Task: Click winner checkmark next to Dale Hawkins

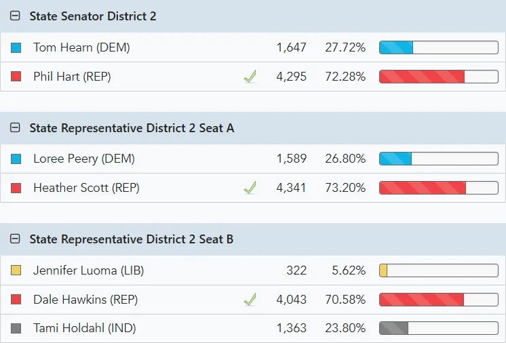Action: pos(250,299)
